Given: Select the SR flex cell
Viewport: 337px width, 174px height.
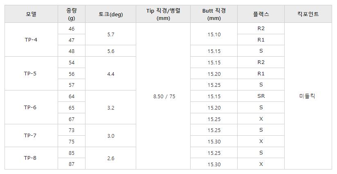Looking at the screenshot, I should 261,97.
